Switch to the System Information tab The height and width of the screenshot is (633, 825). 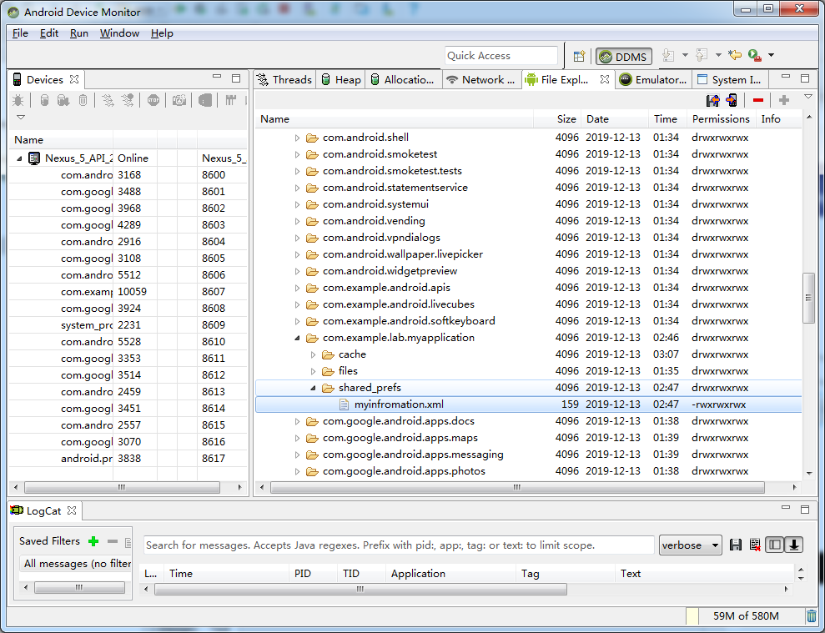729,80
